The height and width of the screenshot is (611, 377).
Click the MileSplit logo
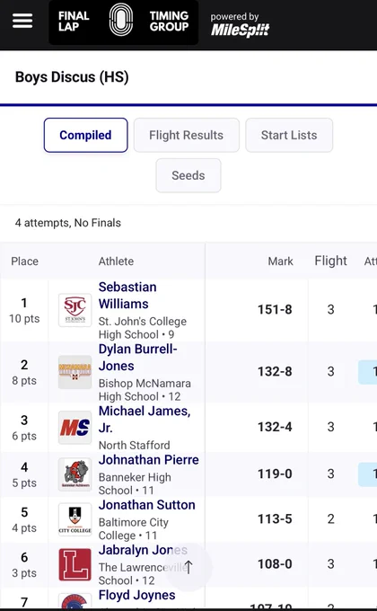pos(240,25)
